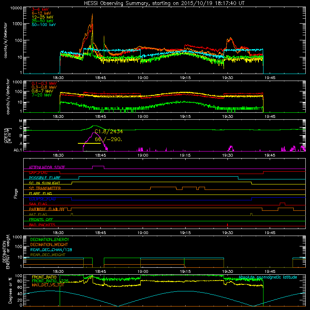
Task: Click the 7-20 MeV legend label
Action: (x=41, y=95)
